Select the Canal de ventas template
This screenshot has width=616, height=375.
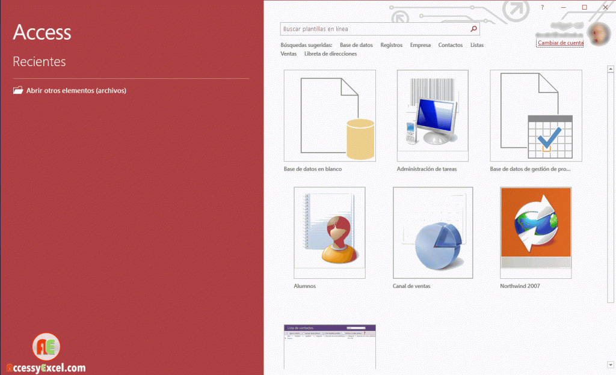[x=433, y=233]
